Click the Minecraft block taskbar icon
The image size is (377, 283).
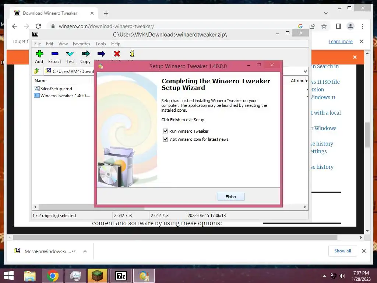pos(97,276)
